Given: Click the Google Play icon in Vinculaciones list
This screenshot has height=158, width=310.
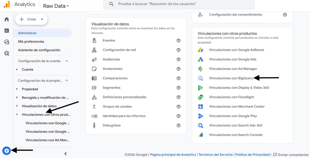Looking at the screenshot, I should [x=200, y=116].
